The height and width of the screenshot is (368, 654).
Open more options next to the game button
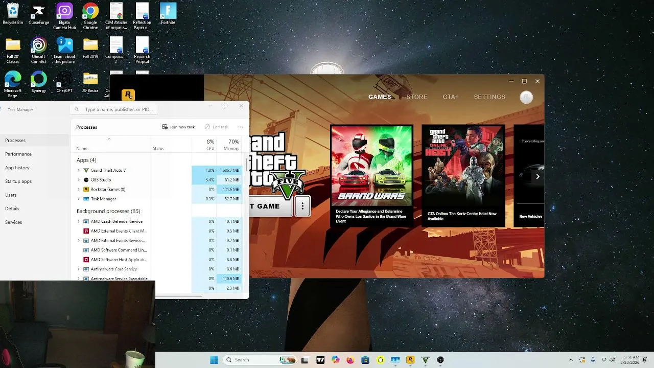pyautogui.click(x=302, y=206)
